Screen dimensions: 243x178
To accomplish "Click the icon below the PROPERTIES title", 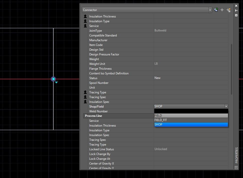I will [236, 168].
